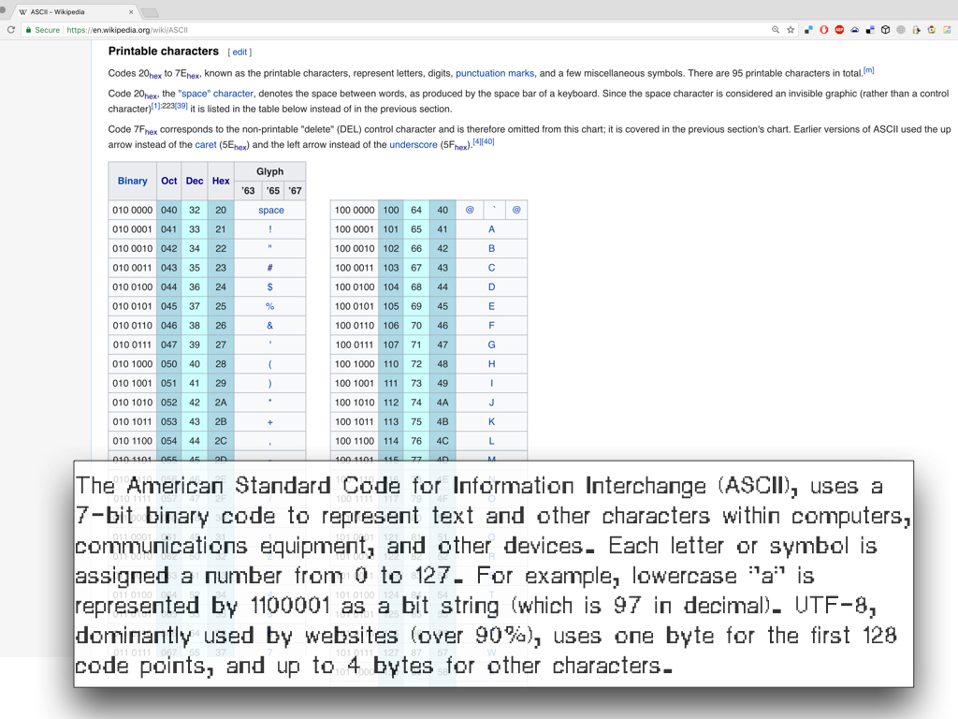Open the % glyph link
958x719 pixels.
270,306
